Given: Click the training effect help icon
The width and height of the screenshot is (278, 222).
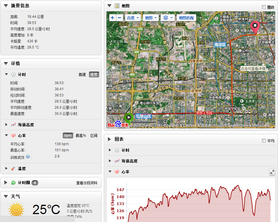Looking at the screenshot, I should [28, 157].
